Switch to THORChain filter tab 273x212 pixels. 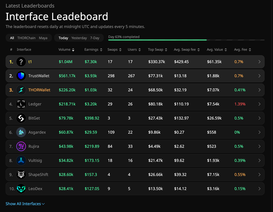pyautogui.click(x=26, y=38)
